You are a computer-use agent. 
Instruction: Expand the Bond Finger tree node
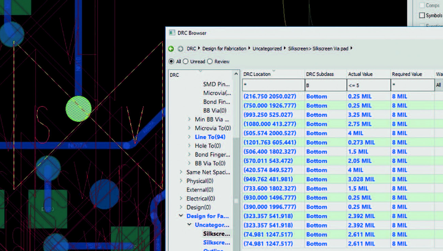click(189, 155)
